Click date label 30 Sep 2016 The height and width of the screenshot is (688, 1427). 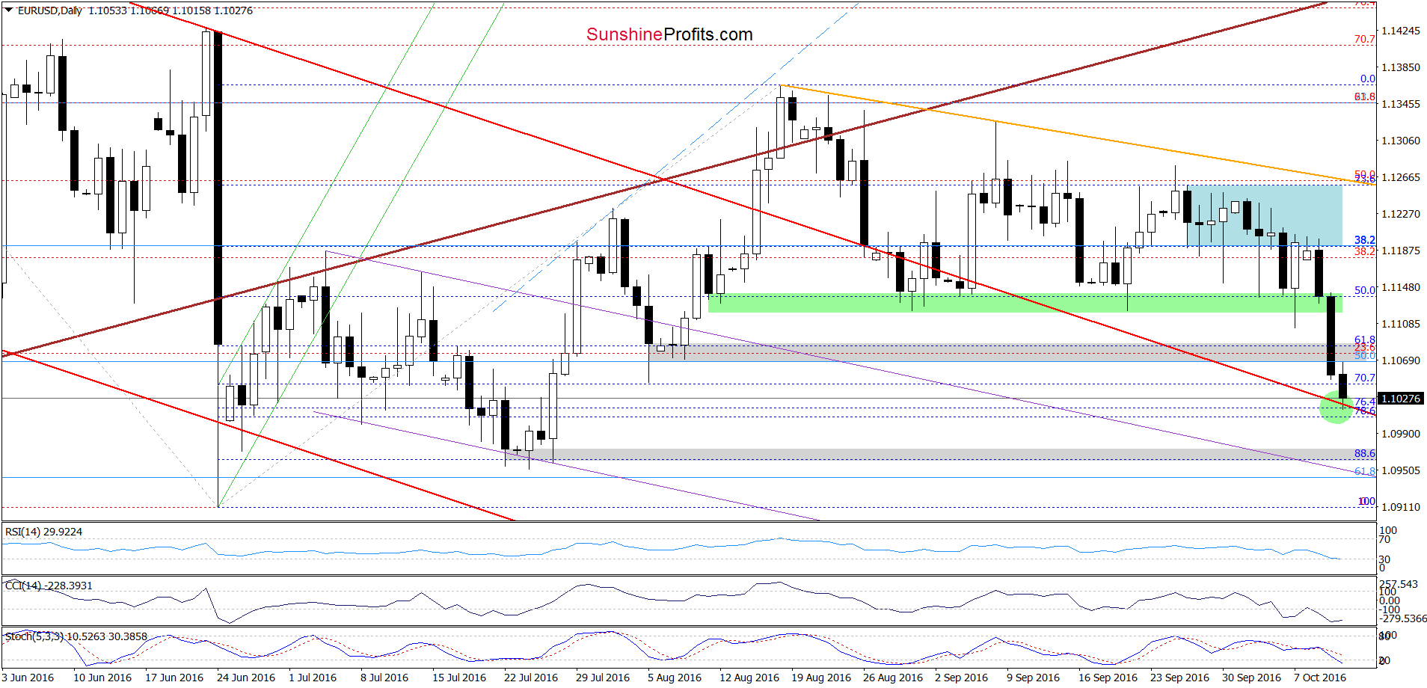(x=1251, y=678)
